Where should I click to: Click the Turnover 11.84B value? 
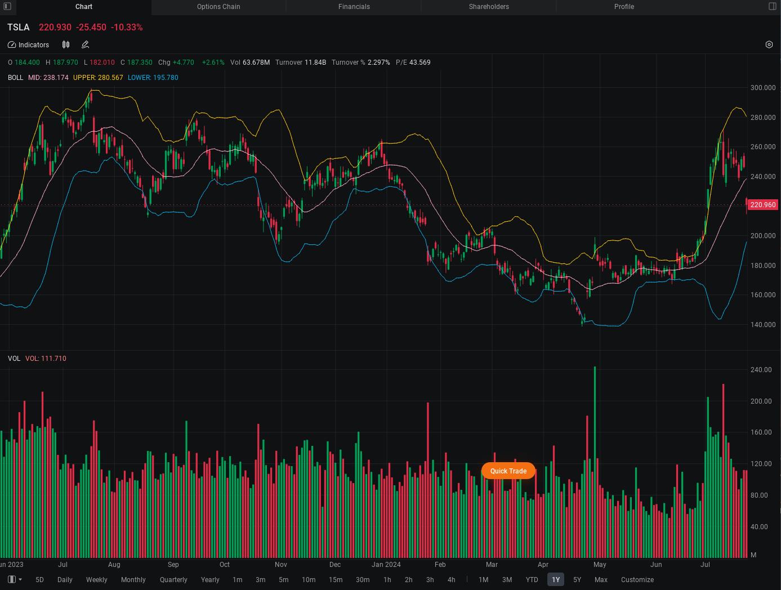[301, 62]
